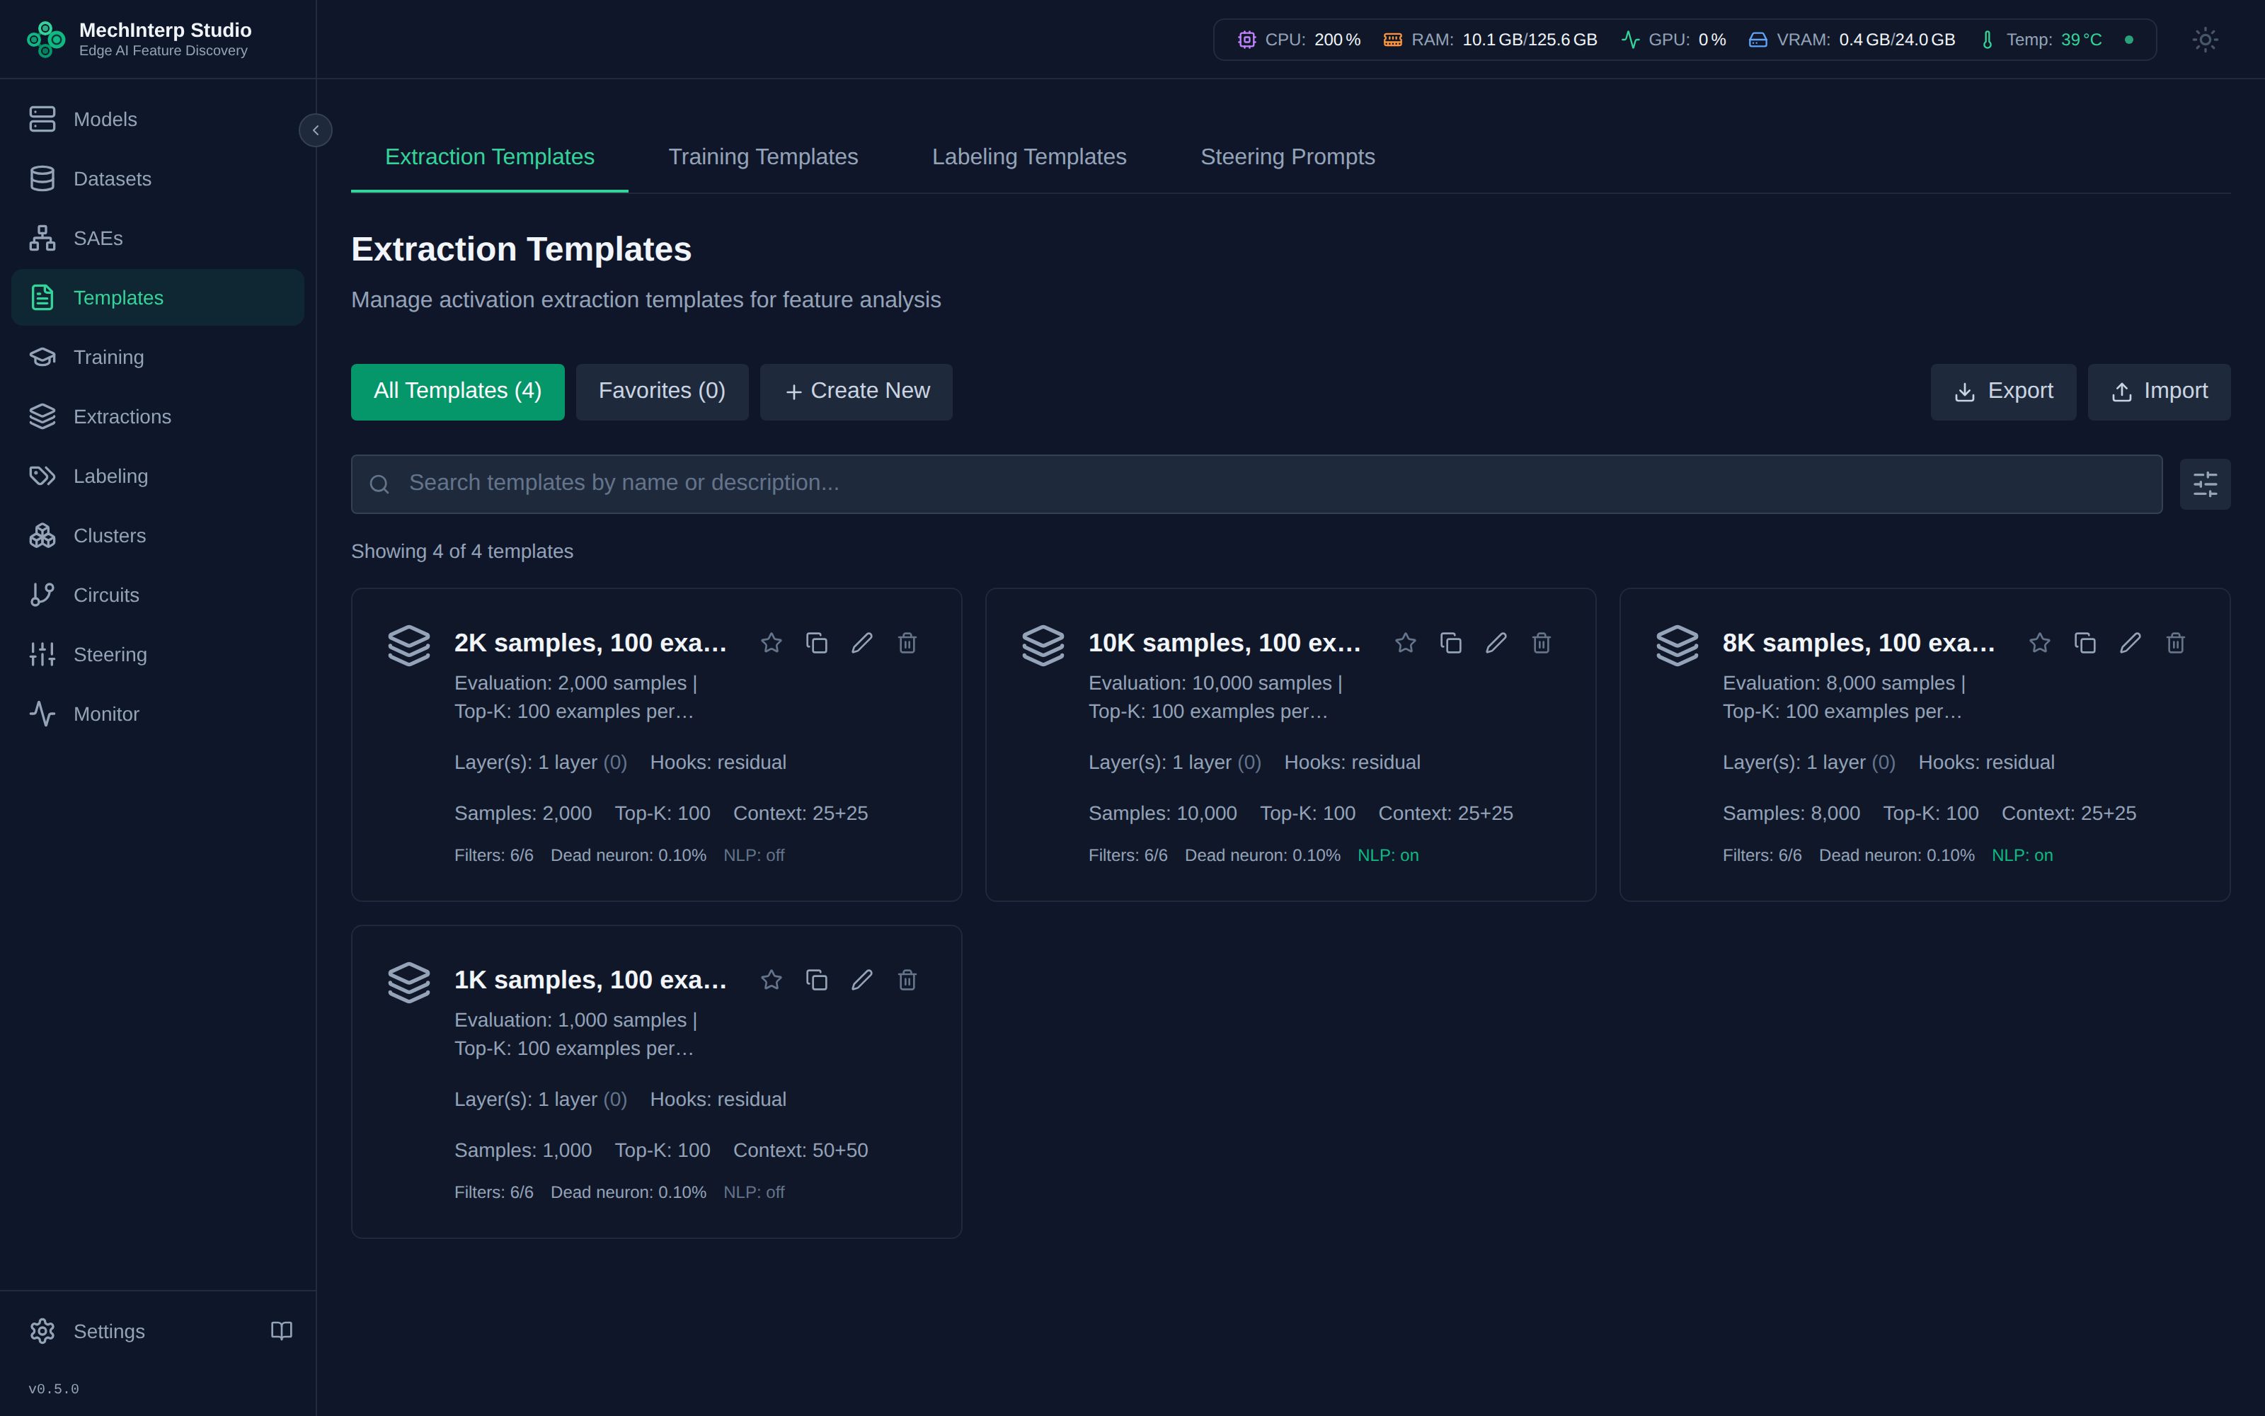Star the 10K samples template
Image resolution: width=2265 pixels, height=1416 pixels.
click(x=1405, y=642)
